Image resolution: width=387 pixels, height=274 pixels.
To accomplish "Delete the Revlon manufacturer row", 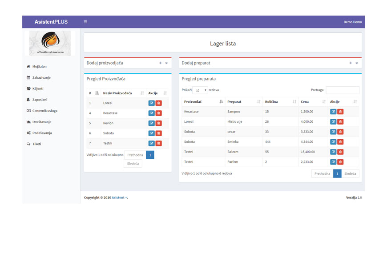I will coord(159,123).
